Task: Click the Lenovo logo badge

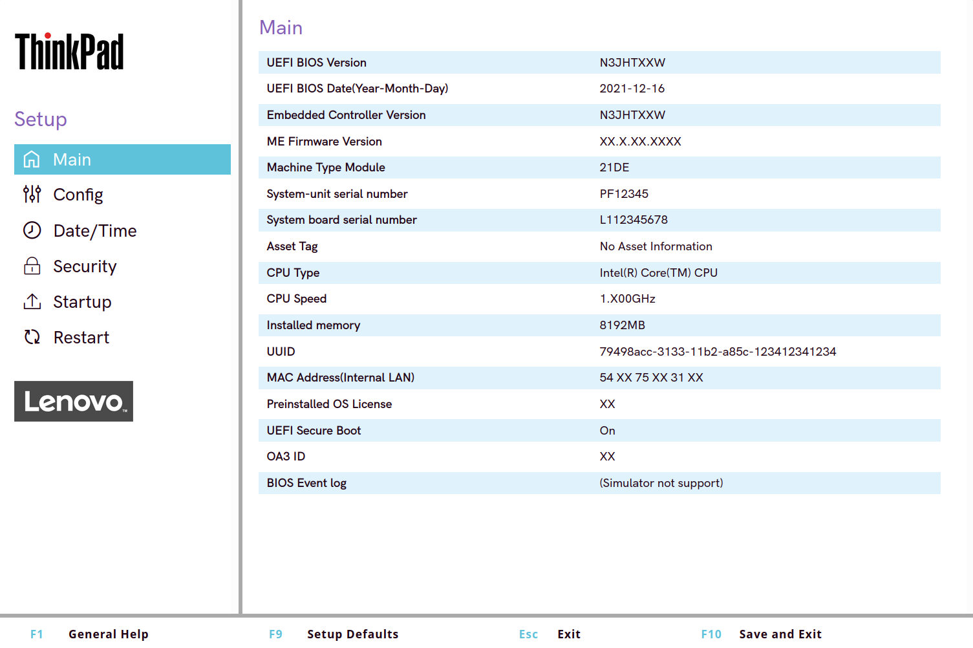Action: [74, 401]
